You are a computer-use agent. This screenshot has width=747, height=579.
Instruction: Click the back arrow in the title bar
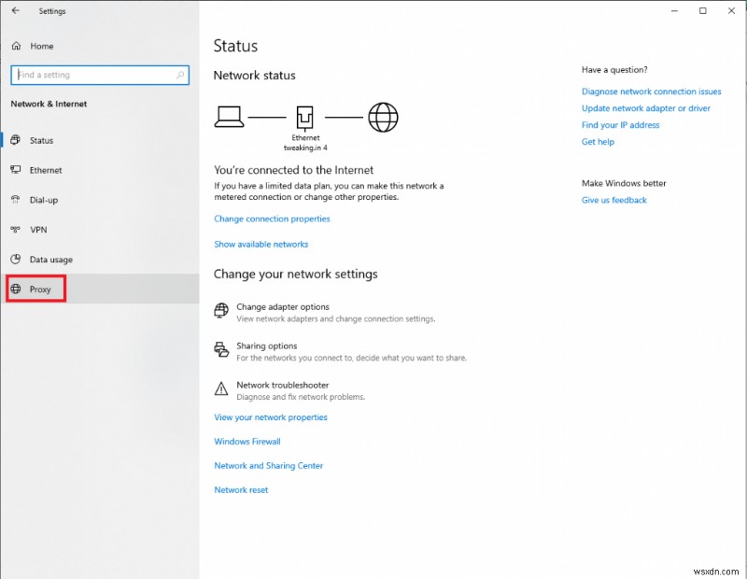(14, 10)
